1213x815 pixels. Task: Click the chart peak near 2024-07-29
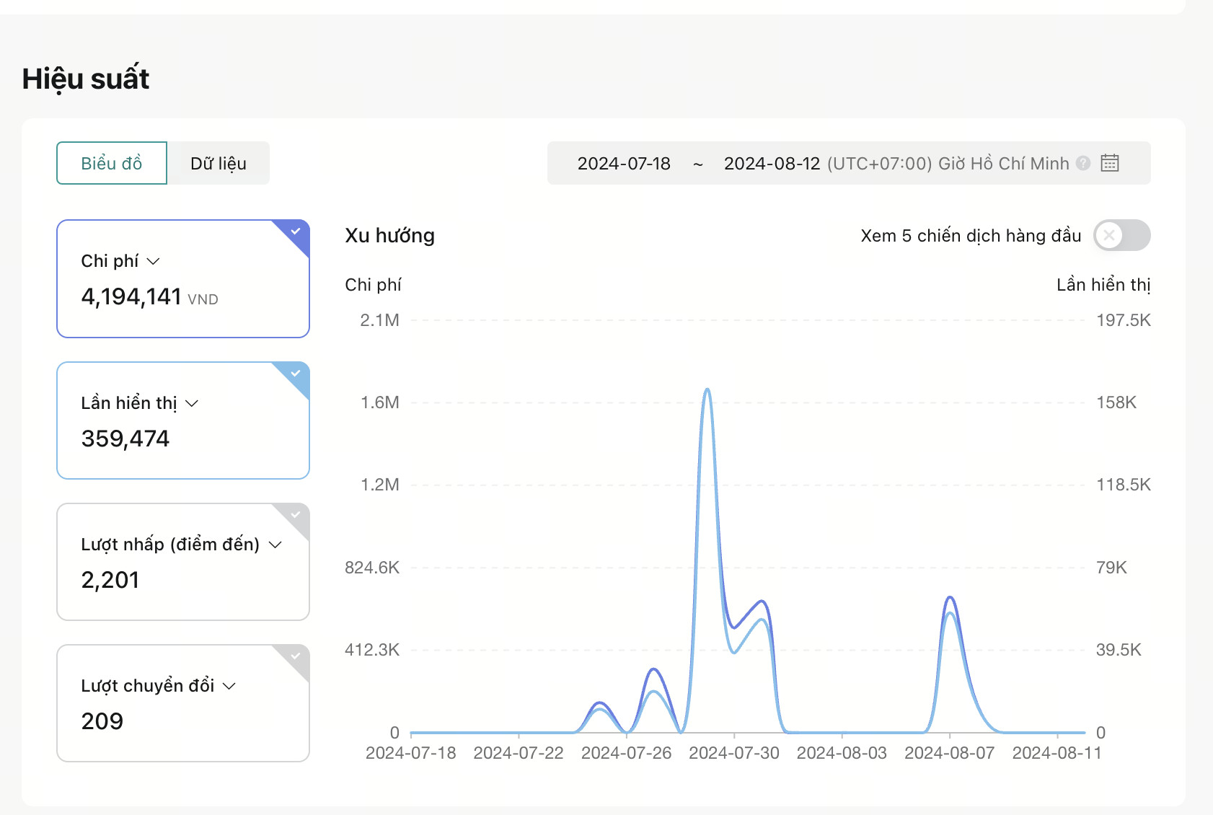coord(707,390)
